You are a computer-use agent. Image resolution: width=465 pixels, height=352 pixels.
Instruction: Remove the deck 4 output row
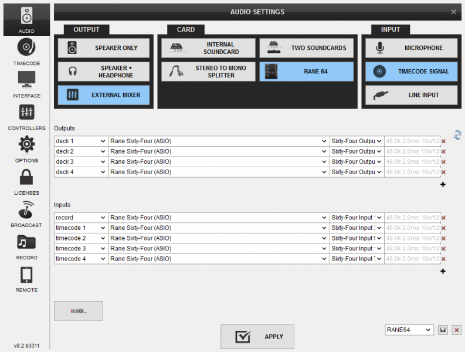point(443,172)
